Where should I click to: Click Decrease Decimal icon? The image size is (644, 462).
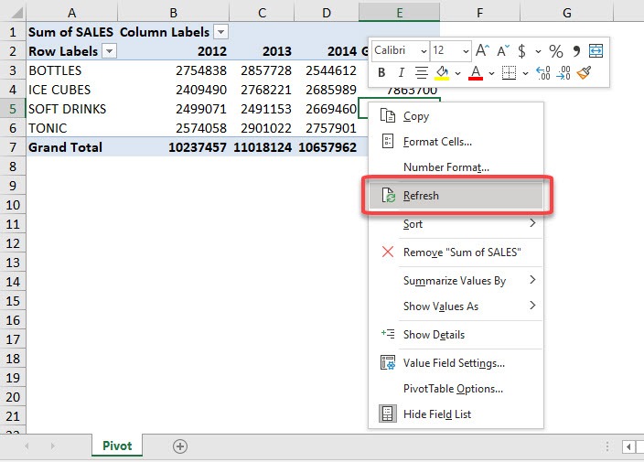(x=563, y=73)
